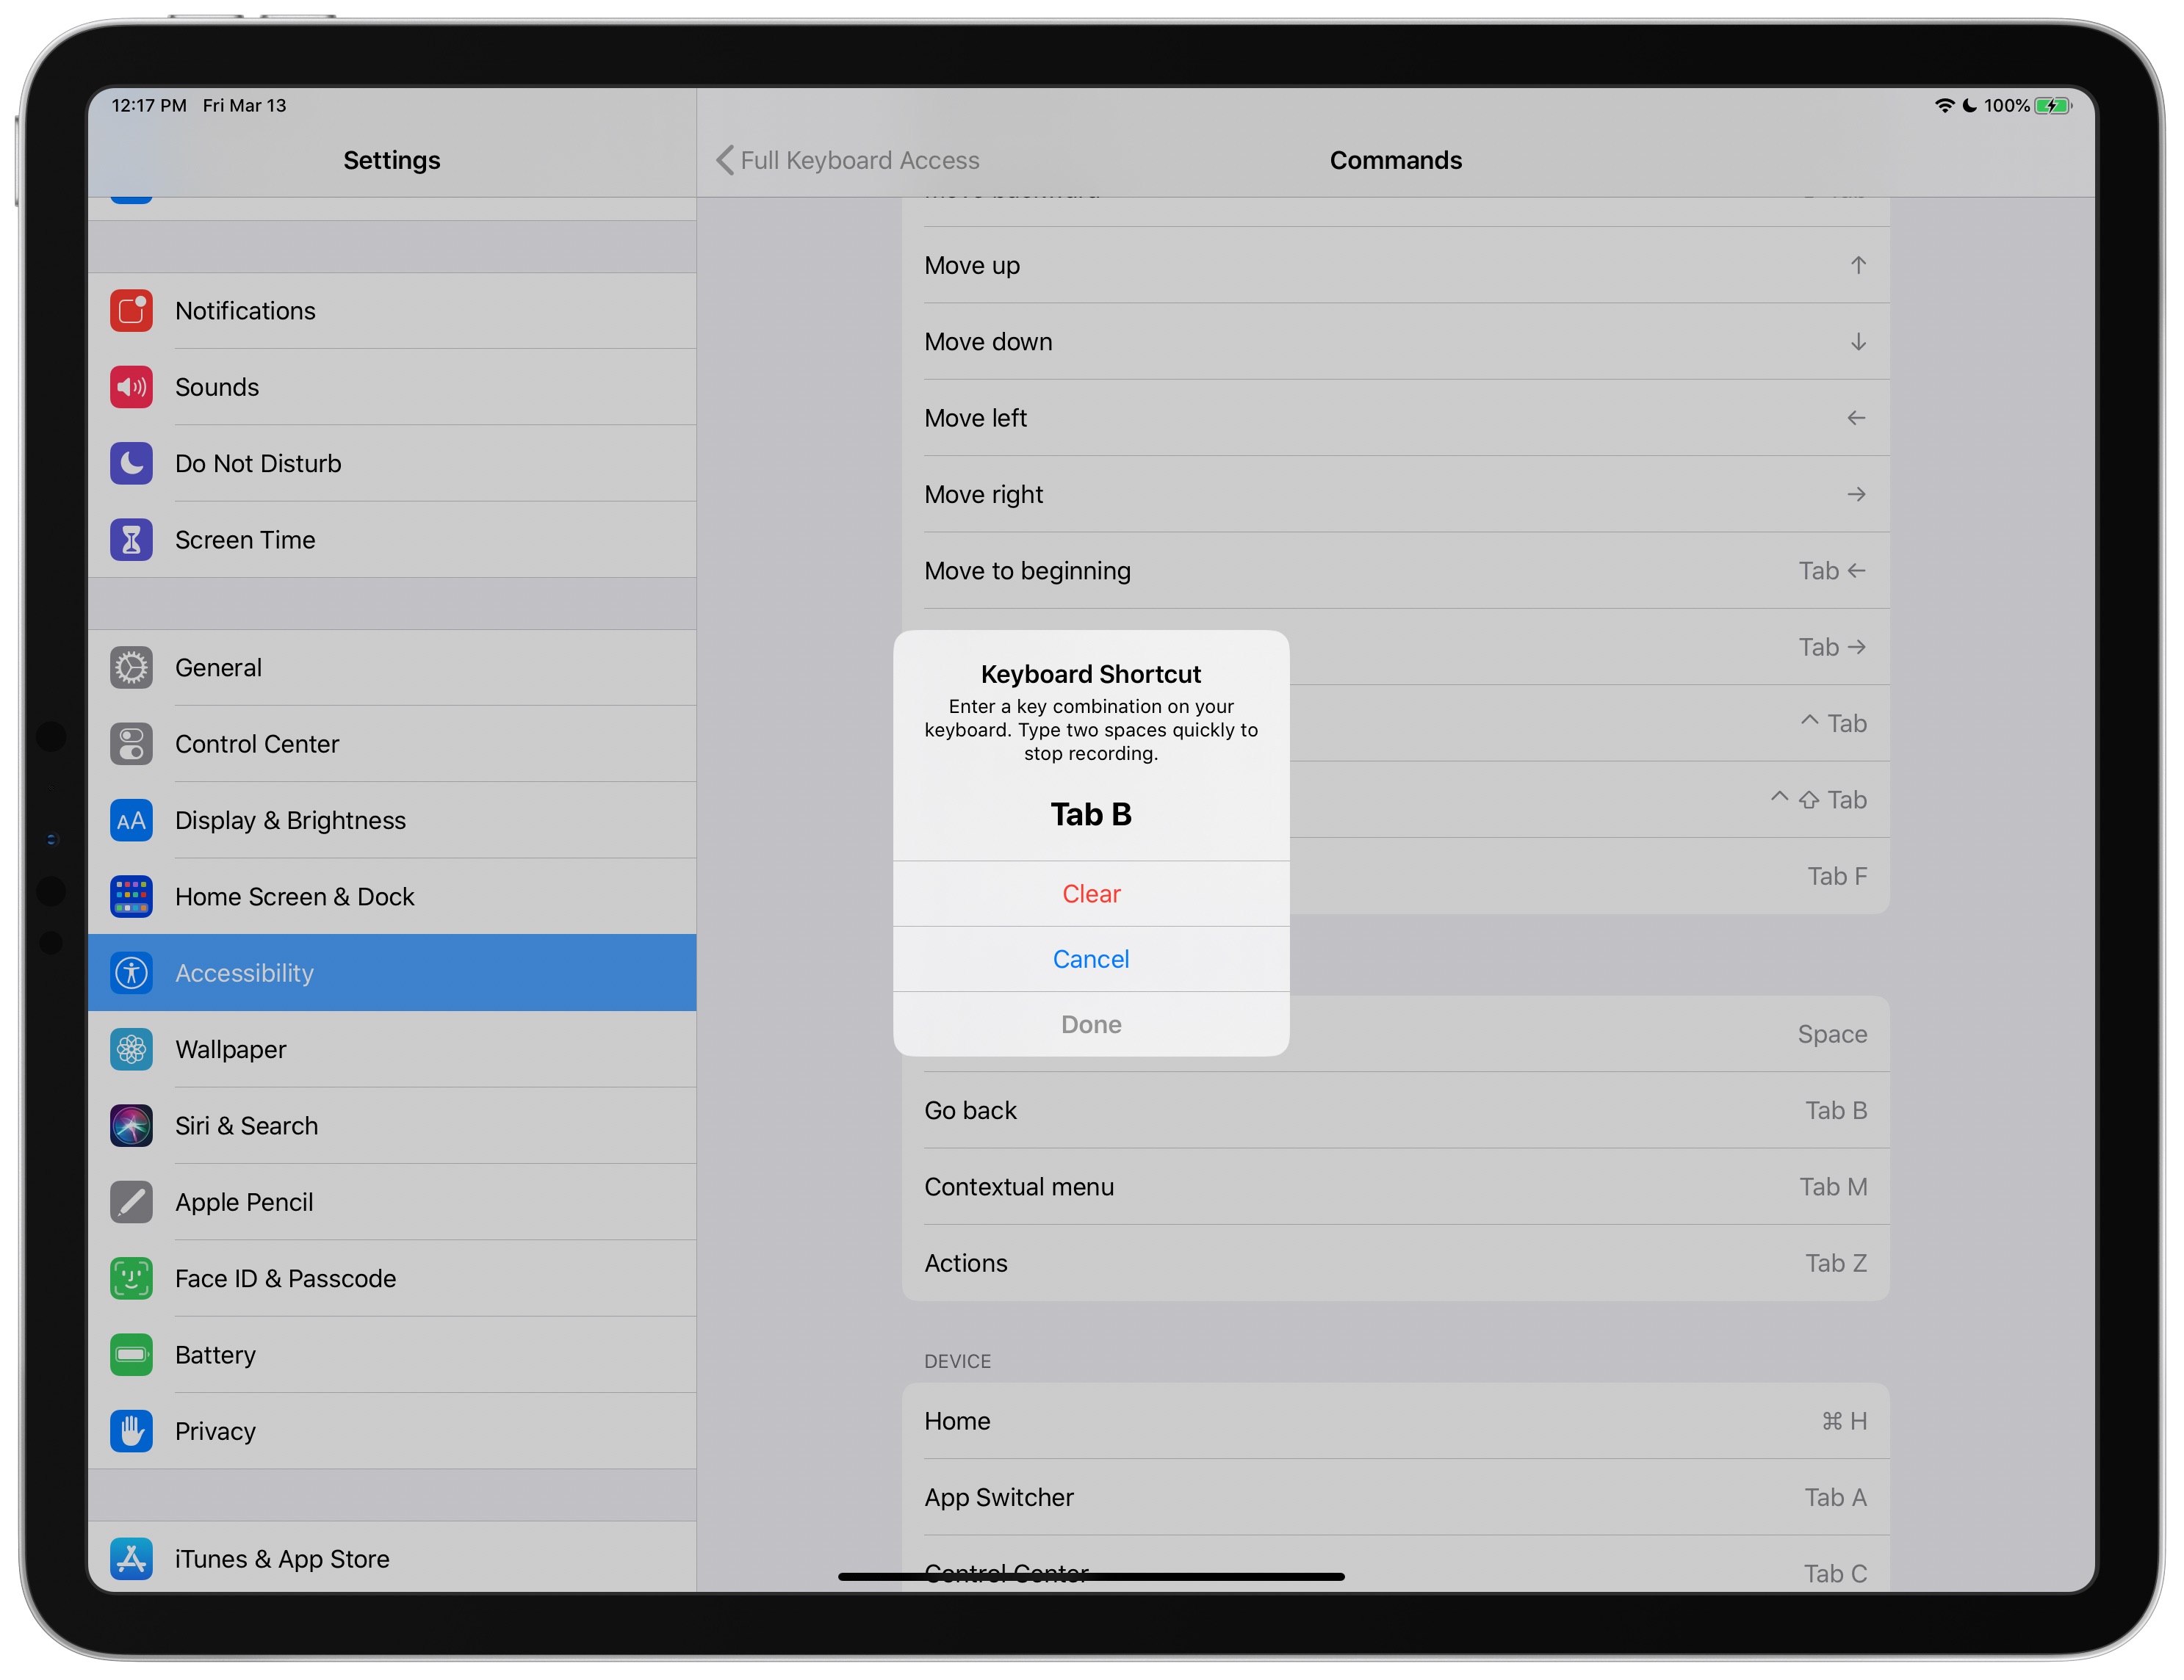The width and height of the screenshot is (2184, 1680).
Task: Click Cancel in Keyboard Shortcut dialog
Action: click(x=1091, y=960)
